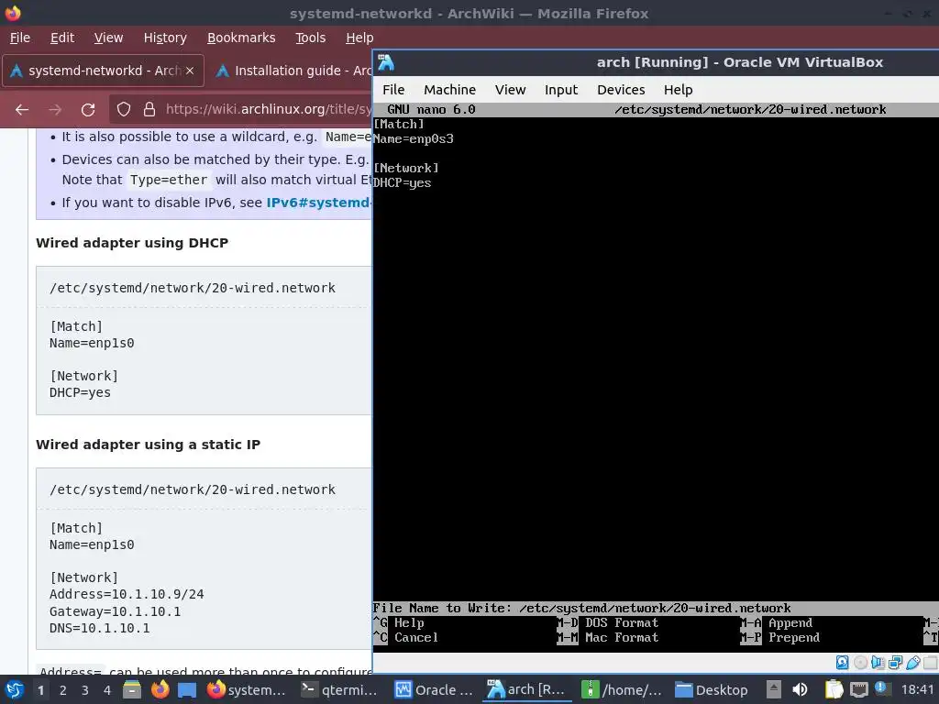Open VirtualBox Devices menu
The height and width of the screenshot is (704, 939).
(x=621, y=90)
